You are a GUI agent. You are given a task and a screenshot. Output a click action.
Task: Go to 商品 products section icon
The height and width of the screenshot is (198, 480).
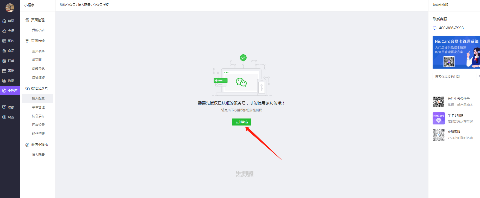[4, 51]
